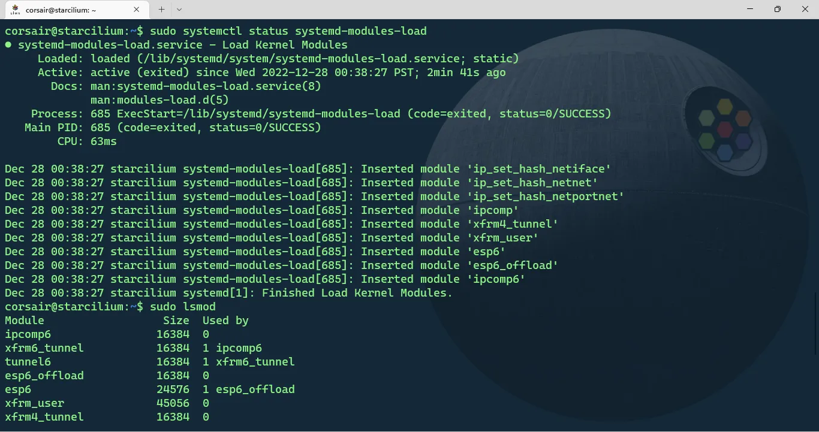The width and height of the screenshot is (819, 432).
Task: Click the man:modules-load.d(5) docs reference
Action: pos(159,100)
